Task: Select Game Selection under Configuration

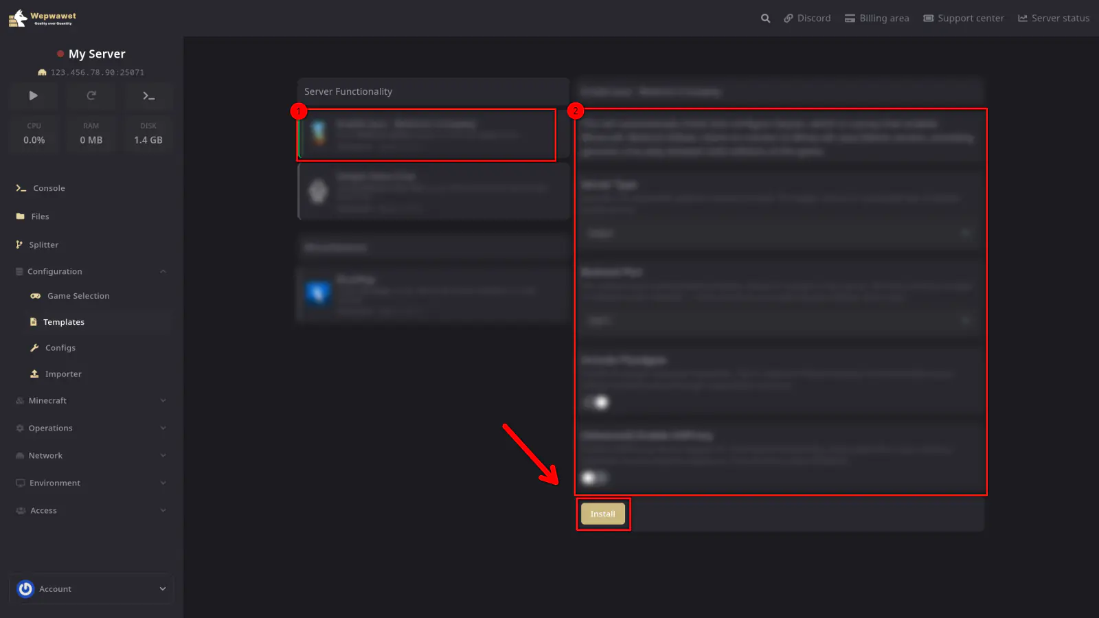Action: pyautogui.click(x=78, y=296)
